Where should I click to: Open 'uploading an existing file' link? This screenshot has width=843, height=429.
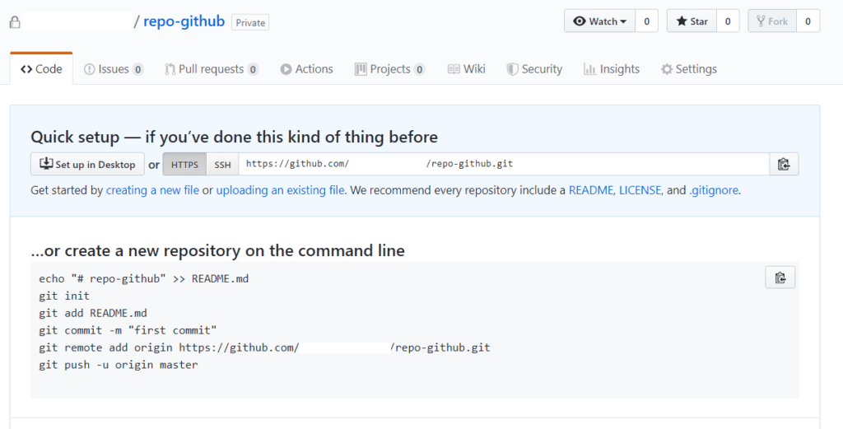(280, 190)
